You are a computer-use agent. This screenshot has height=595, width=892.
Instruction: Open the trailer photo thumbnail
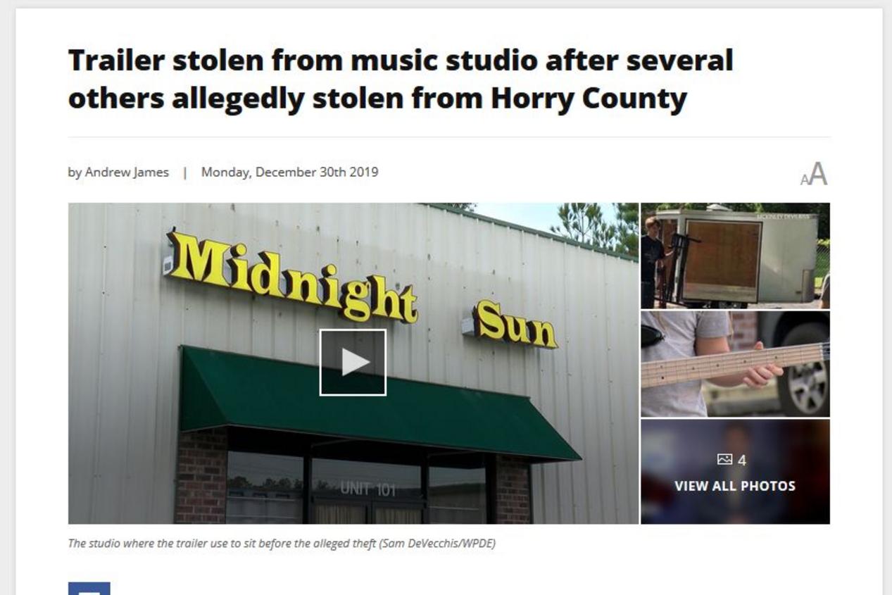tap(735, 256)
